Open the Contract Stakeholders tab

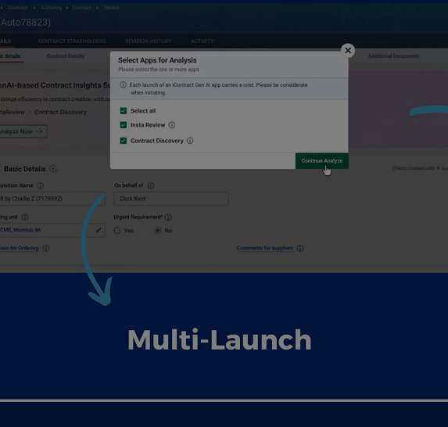point(72,41)
